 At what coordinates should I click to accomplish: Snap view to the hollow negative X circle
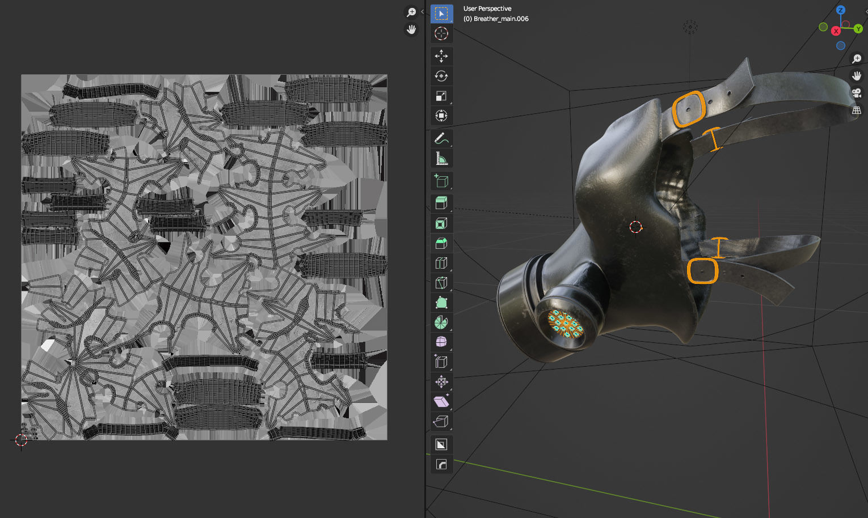(846, 24)
